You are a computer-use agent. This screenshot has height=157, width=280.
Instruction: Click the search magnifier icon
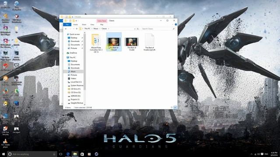click(173, 29)
